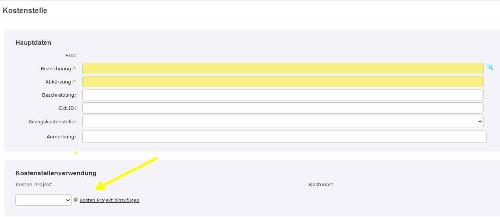Screen dimensions: 500x217
Task: Select the Beschreibung label text
Action: tap(59, 95)
